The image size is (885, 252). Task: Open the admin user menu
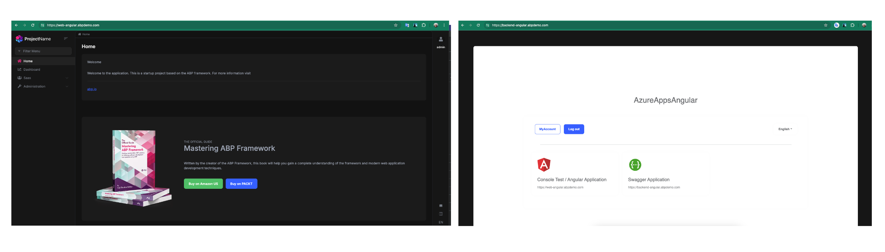click(x=441, y=42)
